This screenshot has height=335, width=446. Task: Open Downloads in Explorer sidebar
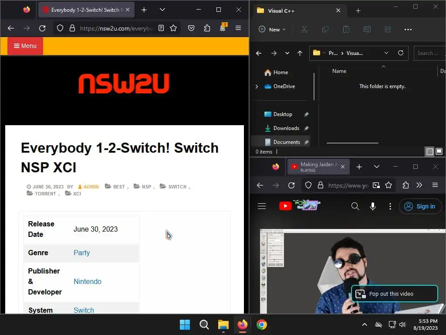point(286,128)
